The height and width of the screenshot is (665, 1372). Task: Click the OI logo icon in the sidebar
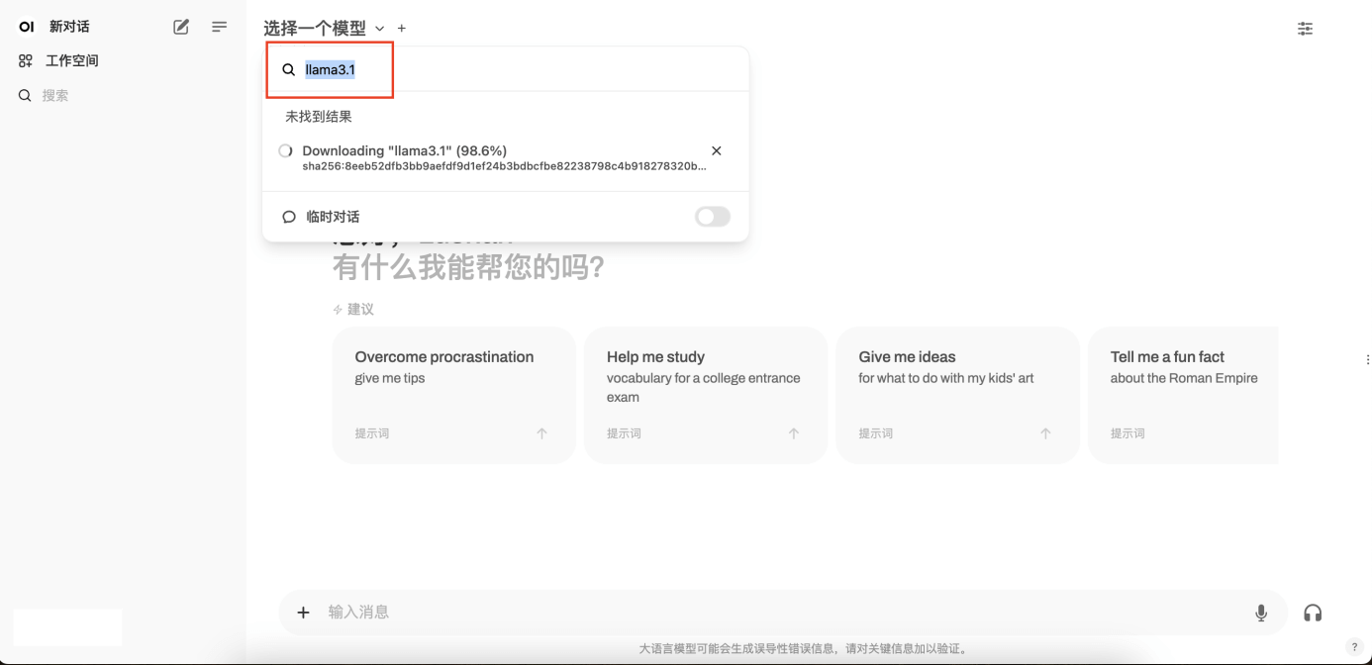click(x=25, y=27)
